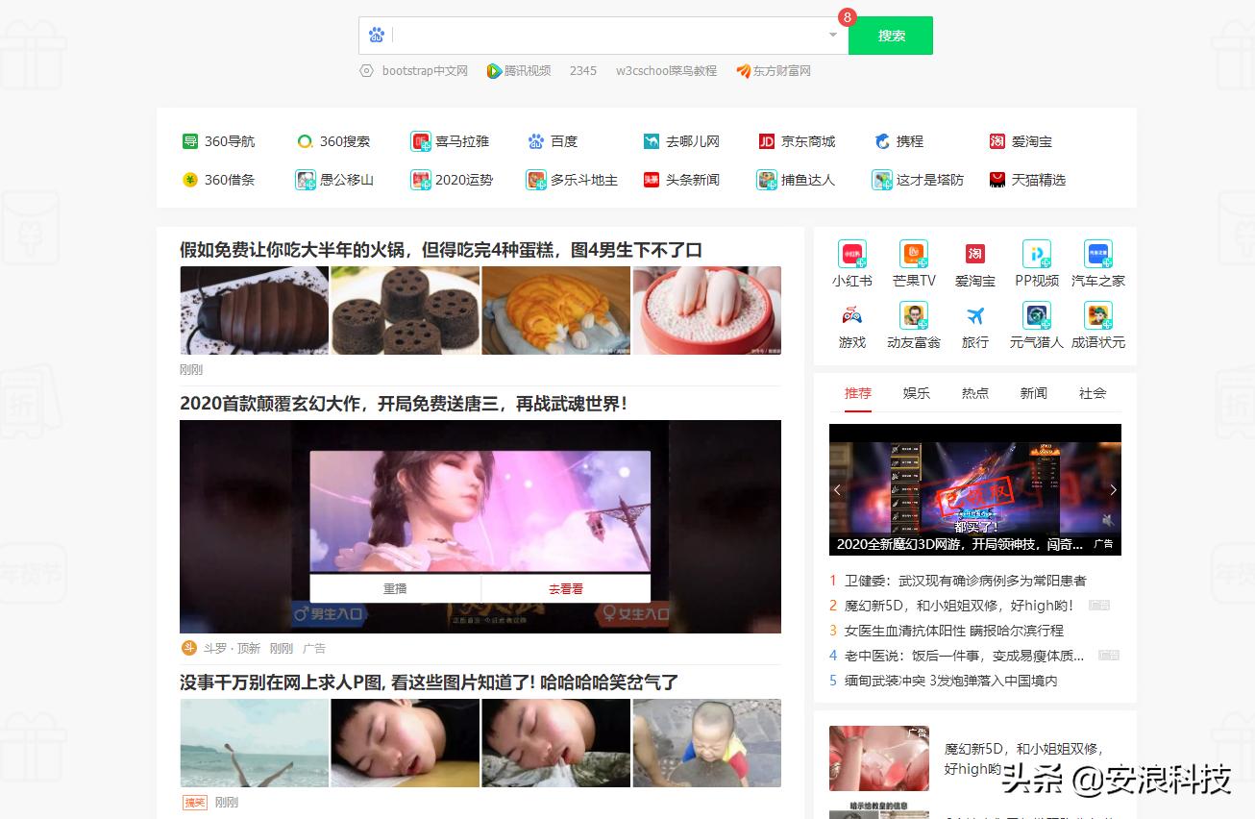This screenshot has height=819, width=1255.
Task: Open the search engine dropdown arrow
Action: [x=832, y=35]
